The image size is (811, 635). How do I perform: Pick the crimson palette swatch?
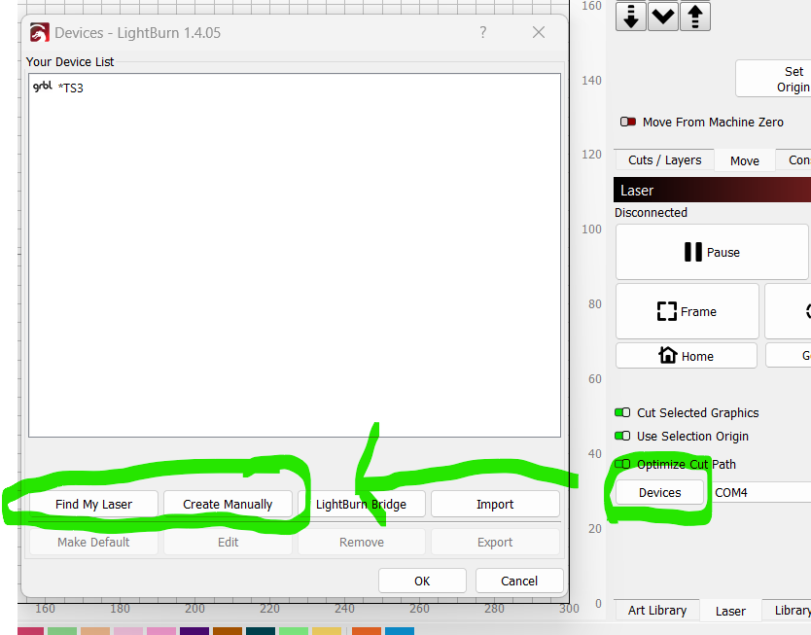(x=30, y=631)
